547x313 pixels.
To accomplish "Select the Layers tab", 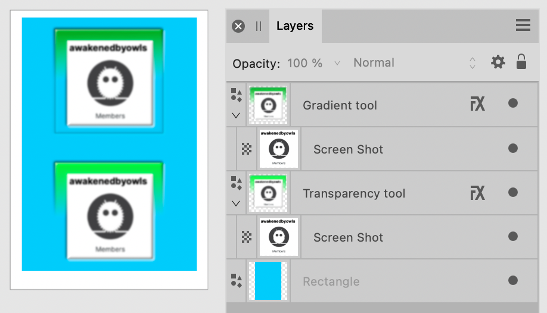I will 295,26.
